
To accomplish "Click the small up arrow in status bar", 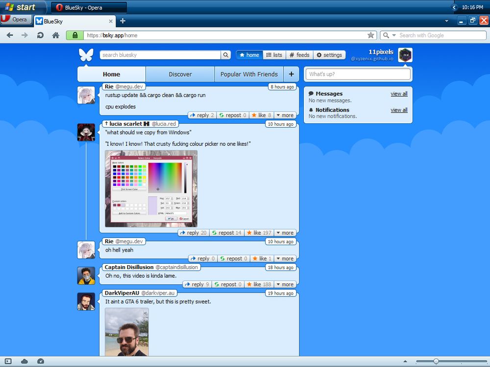I will 405,362.
